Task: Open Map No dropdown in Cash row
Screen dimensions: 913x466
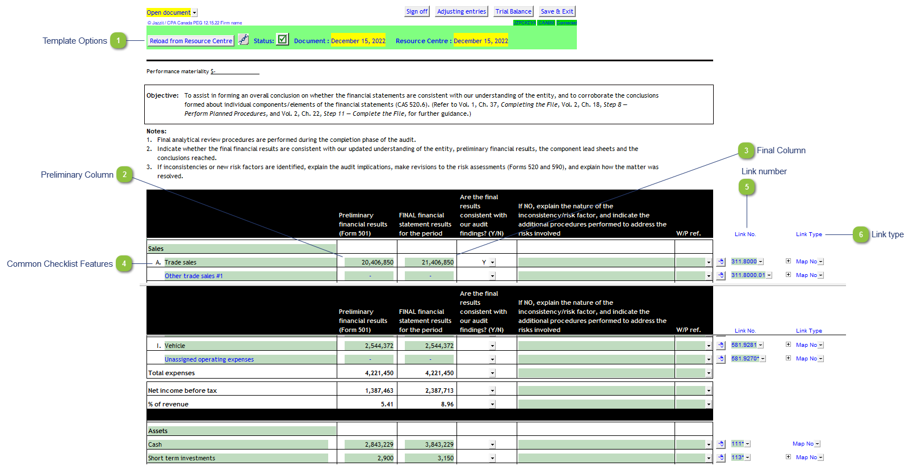Action: (818, 444)
